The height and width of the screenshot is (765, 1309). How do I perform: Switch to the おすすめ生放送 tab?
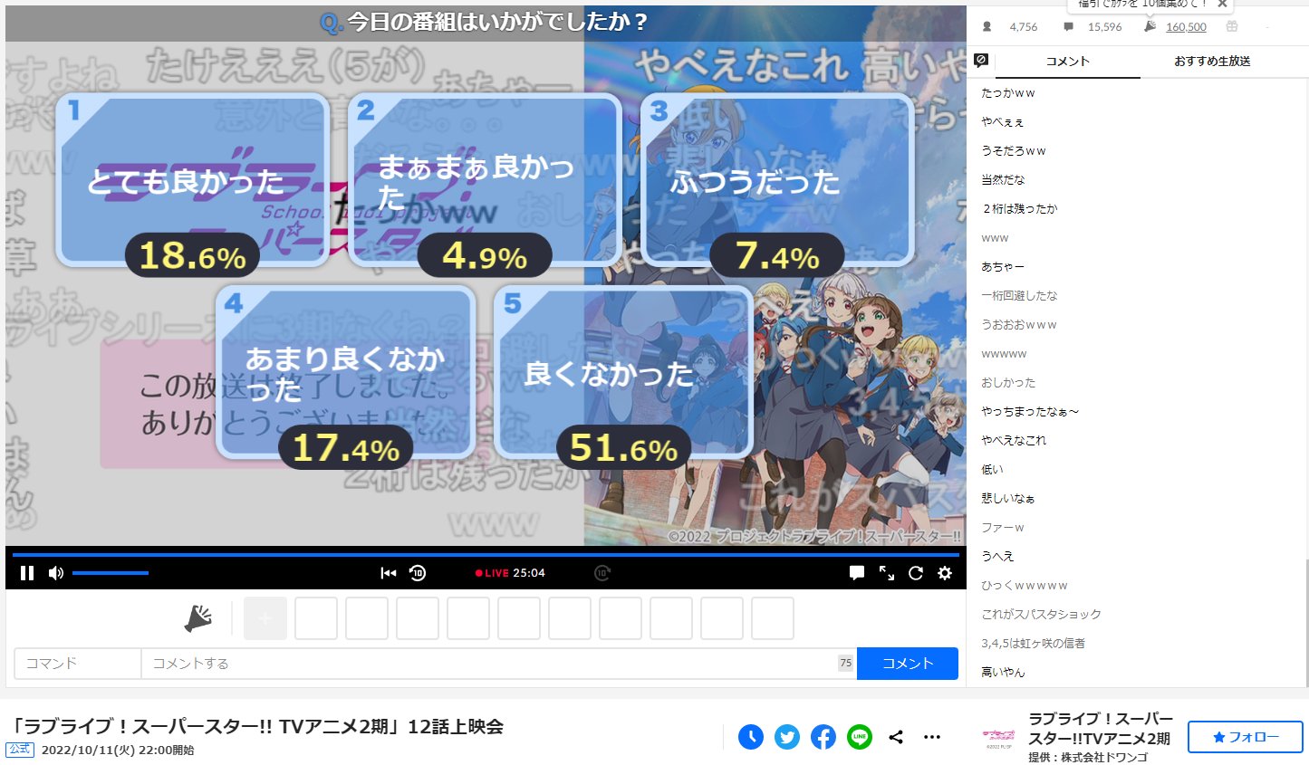tap(1212, 62)
